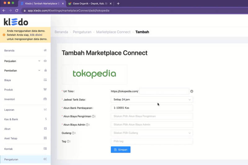This screenshot has width=248, height=165.
Task: Open Jadwal Tarik Data dropdown
Action: (x=152, y=99)
